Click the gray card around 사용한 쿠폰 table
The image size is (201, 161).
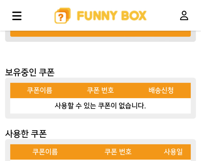pos(8,150)
